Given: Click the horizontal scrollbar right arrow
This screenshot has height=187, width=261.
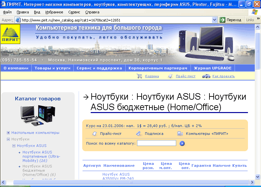Looking at the screenshot, I should 252,182.
